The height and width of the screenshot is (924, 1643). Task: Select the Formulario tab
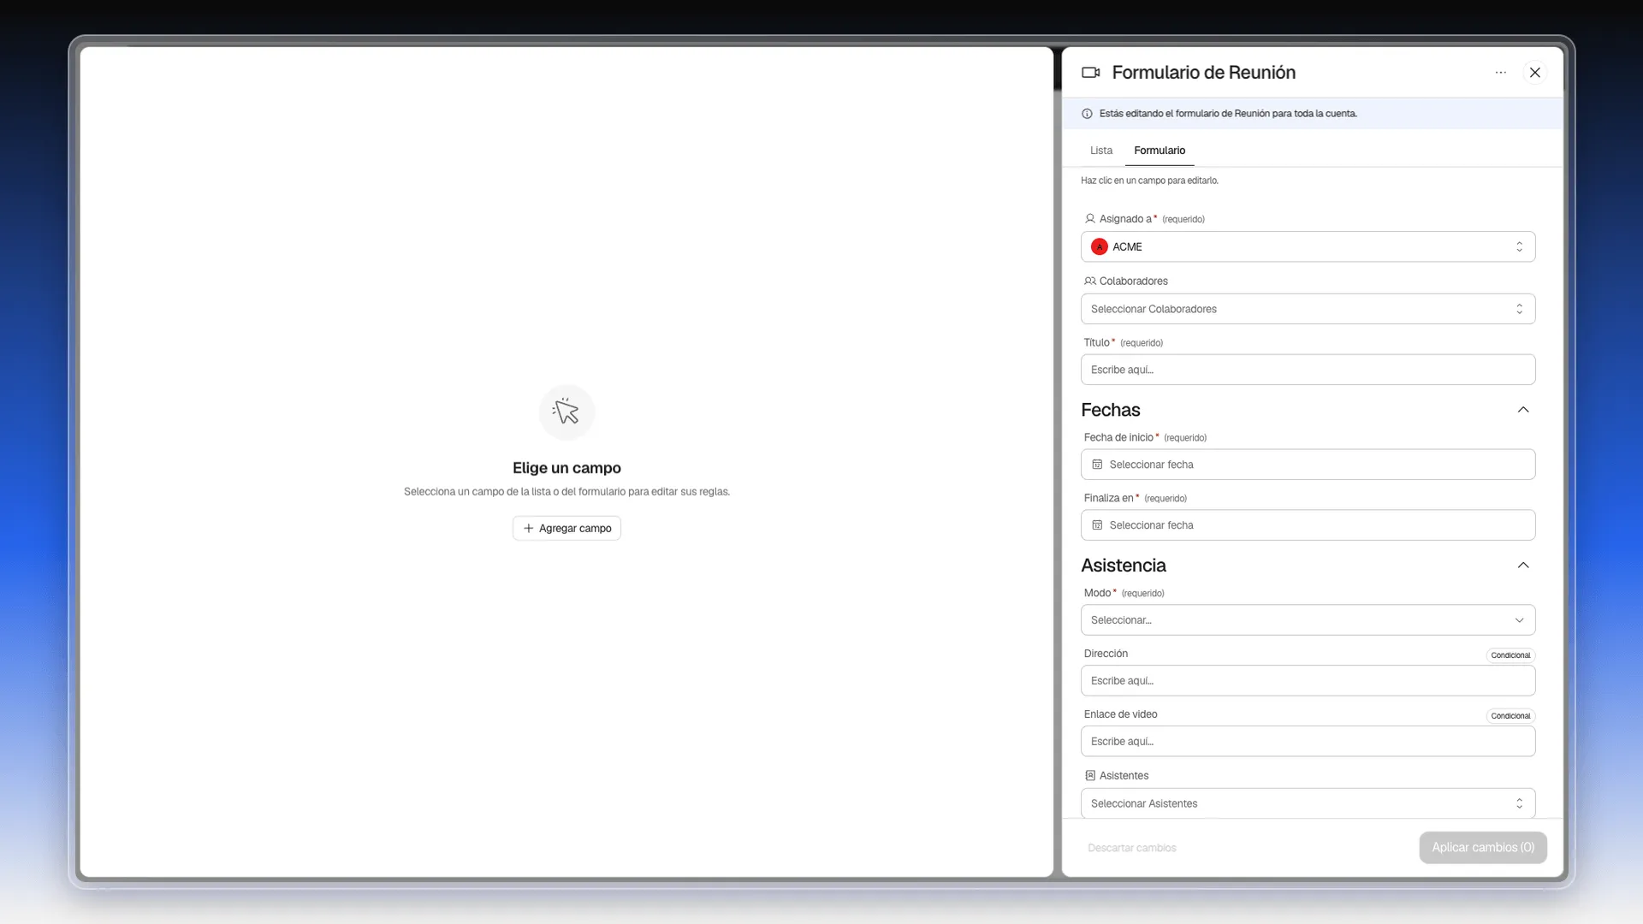(x=1160, y=151)
